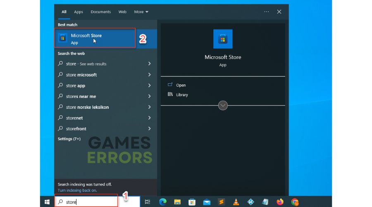This screenshot has height=207, width=372.
Task: Expand more actions with the circular chevron
Action: coord(223,105)
